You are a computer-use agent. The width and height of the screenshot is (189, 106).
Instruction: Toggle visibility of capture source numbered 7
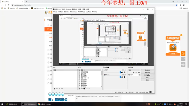pyautogui.click(x=79, y=82)
